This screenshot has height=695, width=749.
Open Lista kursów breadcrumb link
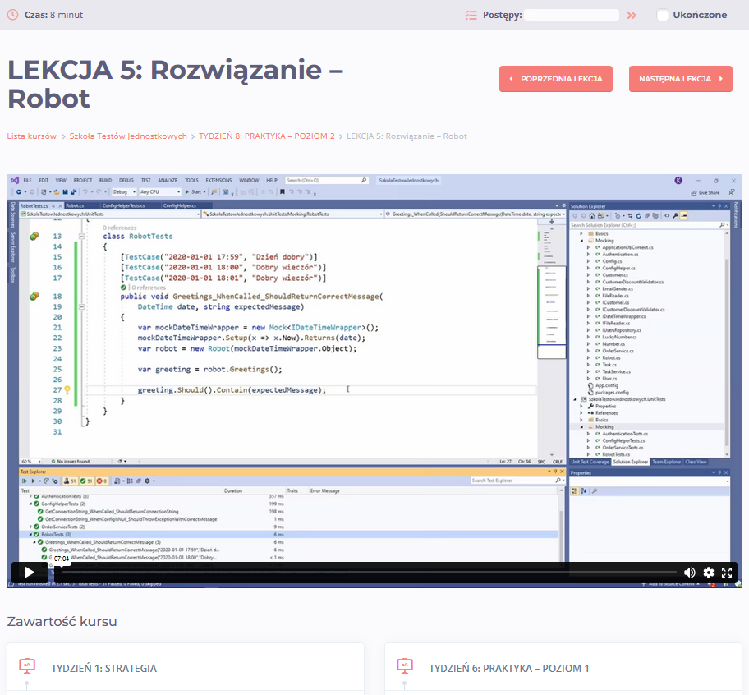[x=31, y=136]
